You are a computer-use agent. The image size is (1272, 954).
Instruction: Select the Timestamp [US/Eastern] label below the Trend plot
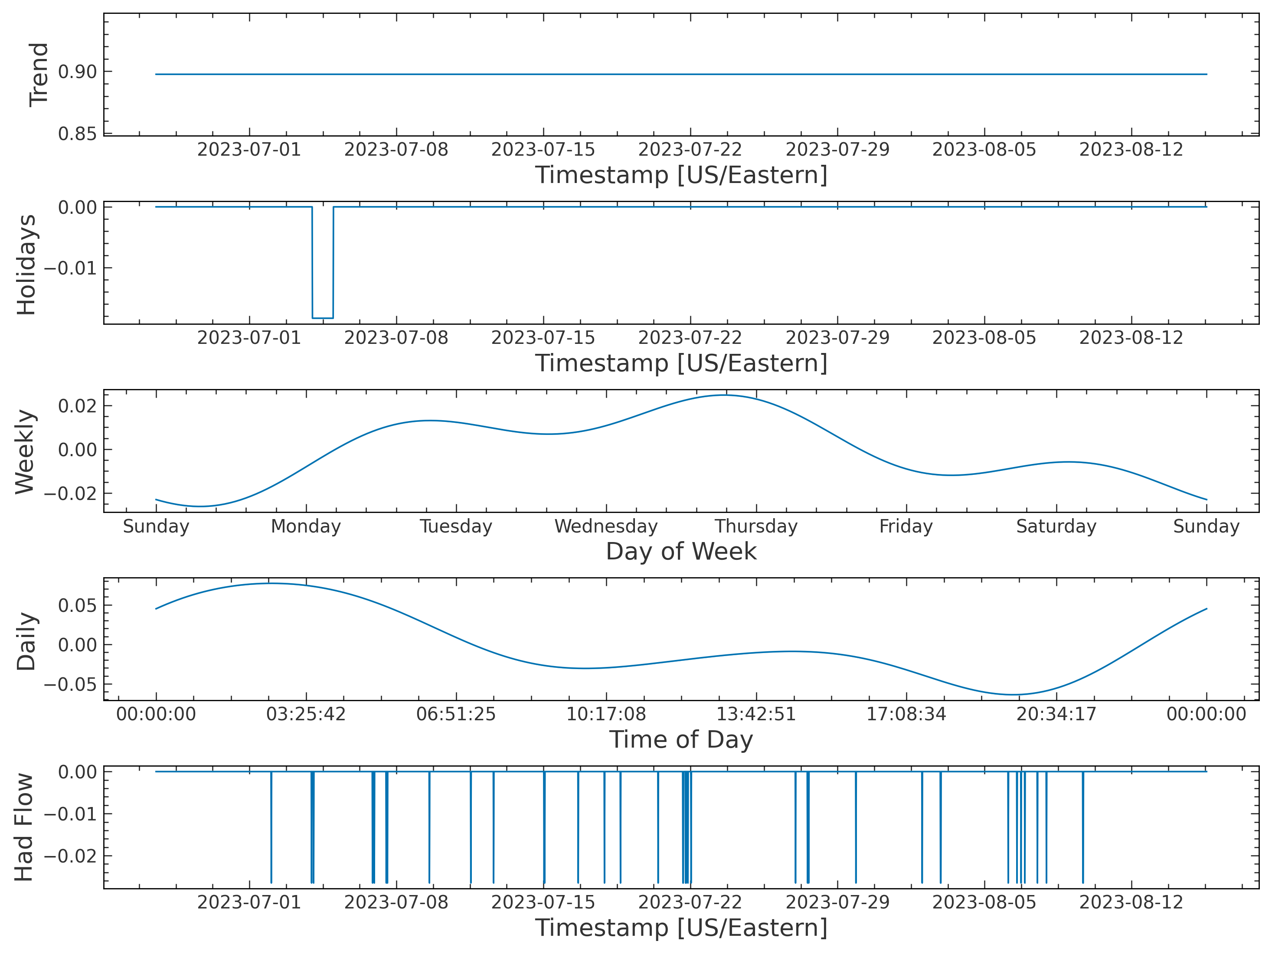pos(681,175)
